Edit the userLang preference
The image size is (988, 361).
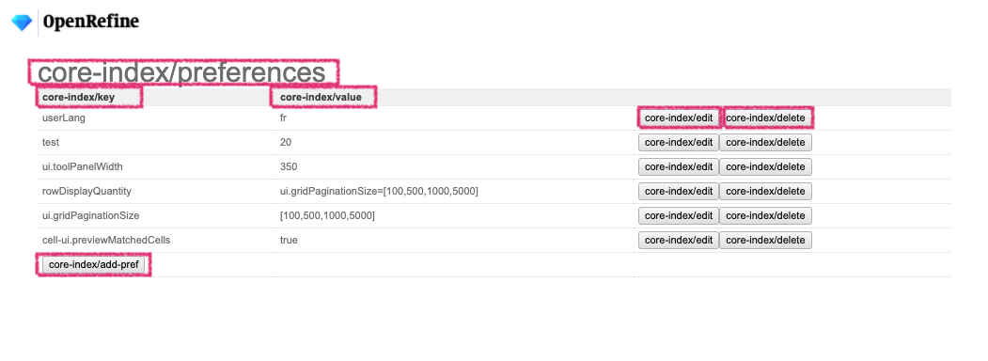pos(679,118)
